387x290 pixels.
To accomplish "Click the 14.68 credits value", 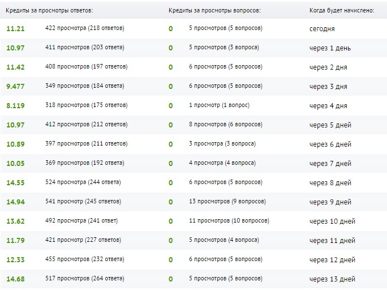I will pos(15,279).
